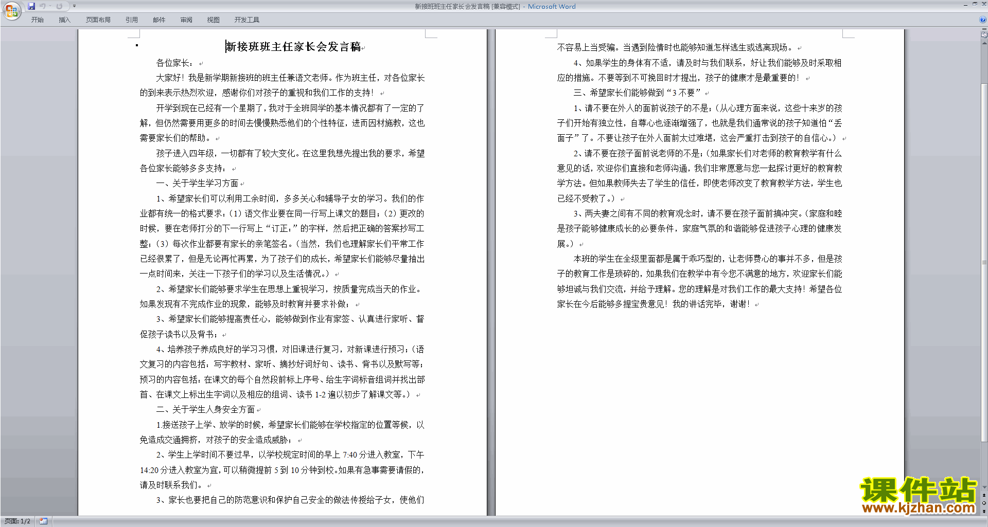The image size is (988, 527).
Task: Click the paragraph starting 3、两夫妻之间有不同的教育观念
Action: point(699,228)
